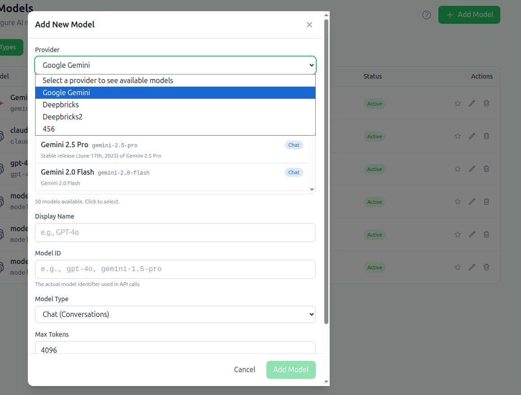Edit the gpt-4 model row
This screenshot has width=521, height=395.
click(472, 169)
